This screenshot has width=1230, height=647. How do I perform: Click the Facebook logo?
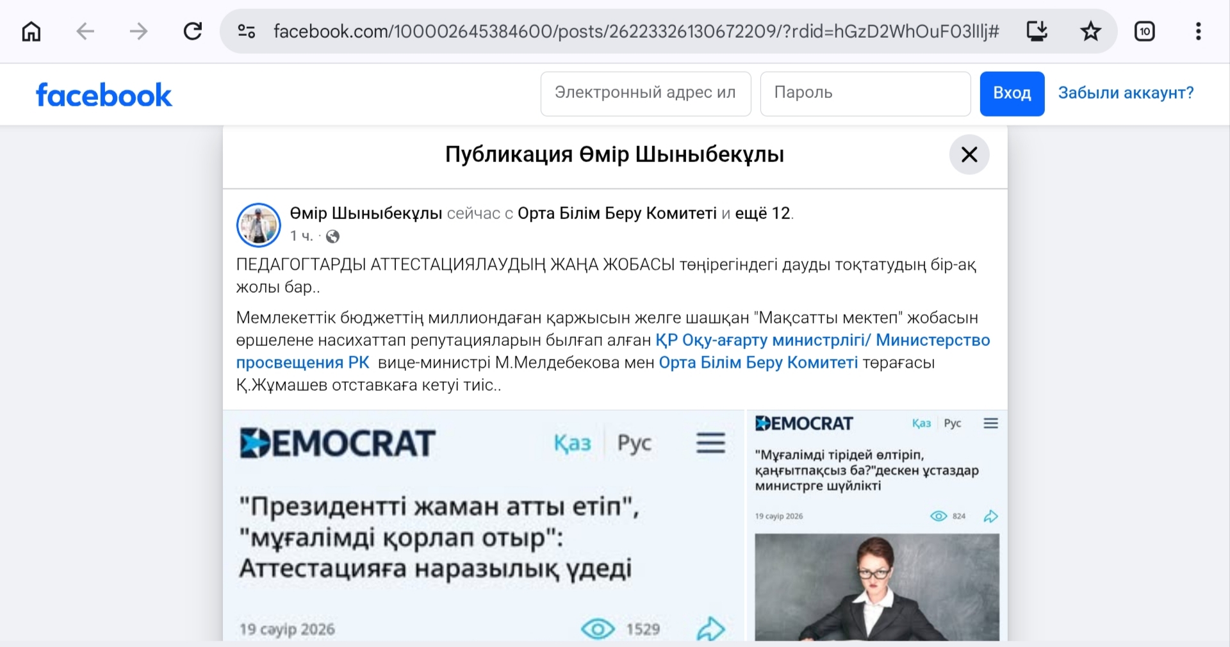point(104,95)
